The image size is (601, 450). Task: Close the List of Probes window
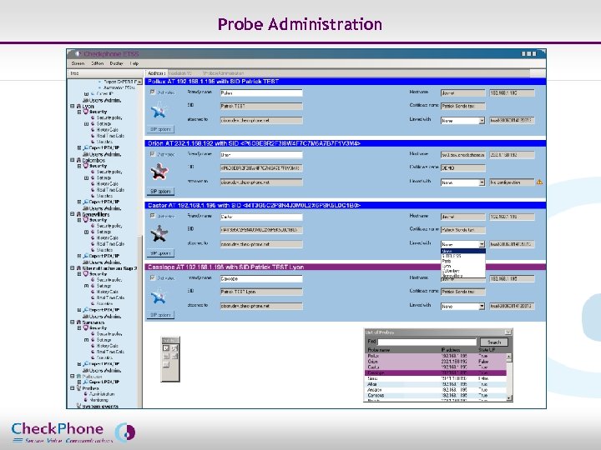click(x=508, y=332)
